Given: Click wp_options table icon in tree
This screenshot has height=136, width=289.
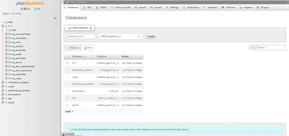Looking at the screenshot, I should coord(10,46).
